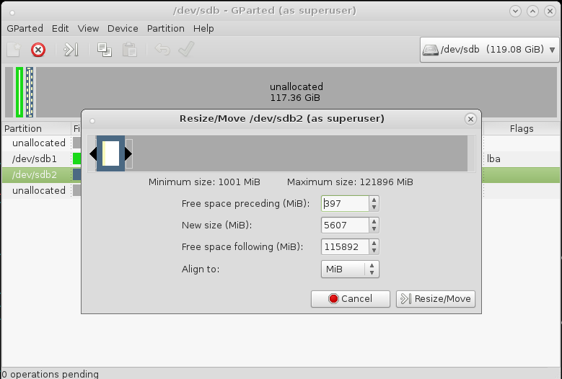This screenshot has width=562, height=379.
Task: Close the Resize/Move dialog
Action: pos(470,119)
